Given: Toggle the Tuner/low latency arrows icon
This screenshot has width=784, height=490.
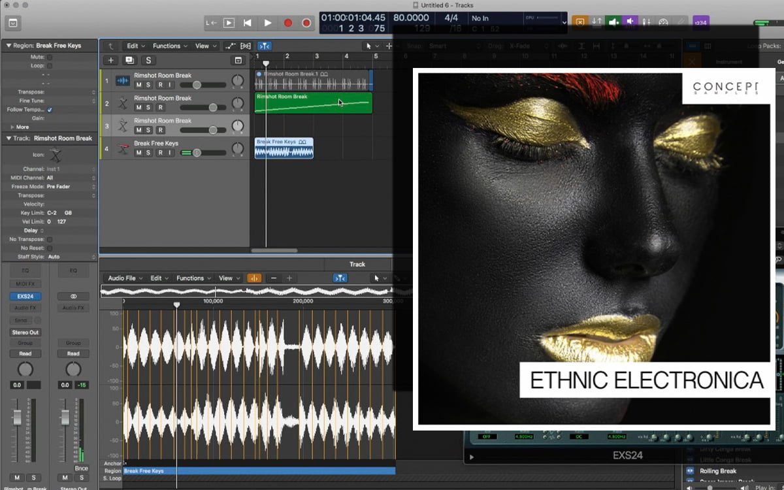Looking at the screenshot, I should (596, 22).
